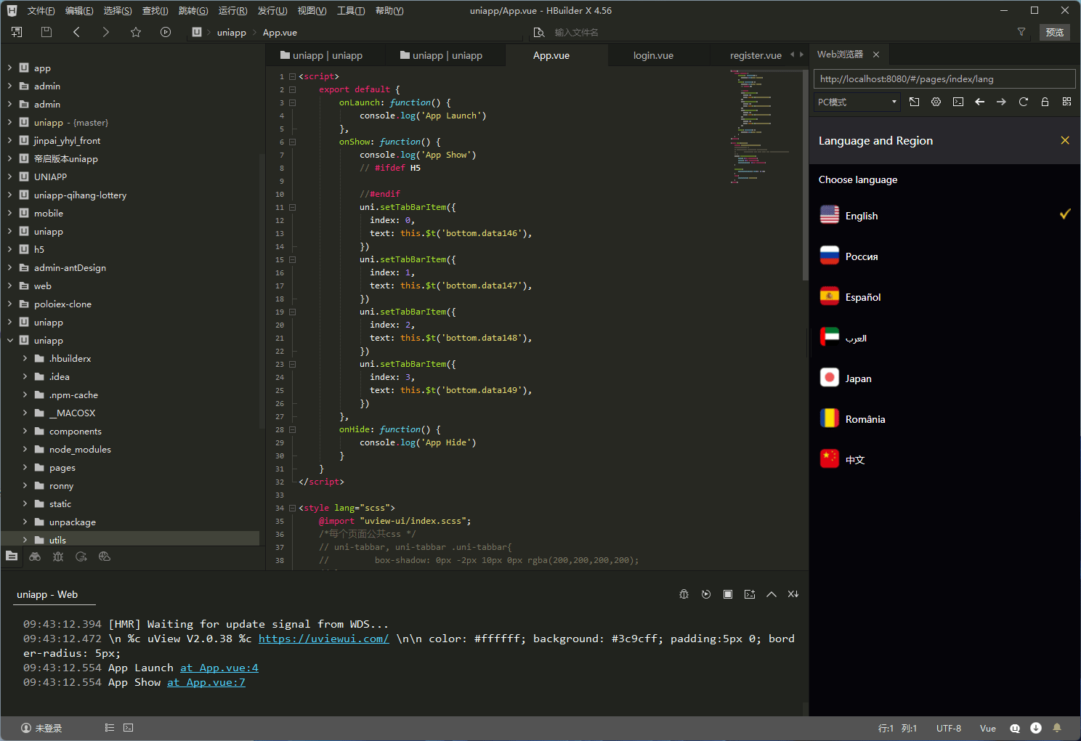Viewport: 1081px width, 741px height.
Task: Refresh the Web browser preview page
Action: pos(1023,102)
